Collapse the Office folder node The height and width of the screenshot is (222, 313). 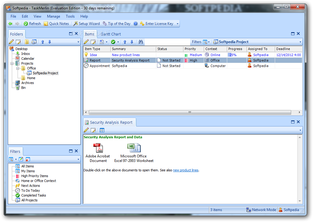pos(18,68)
